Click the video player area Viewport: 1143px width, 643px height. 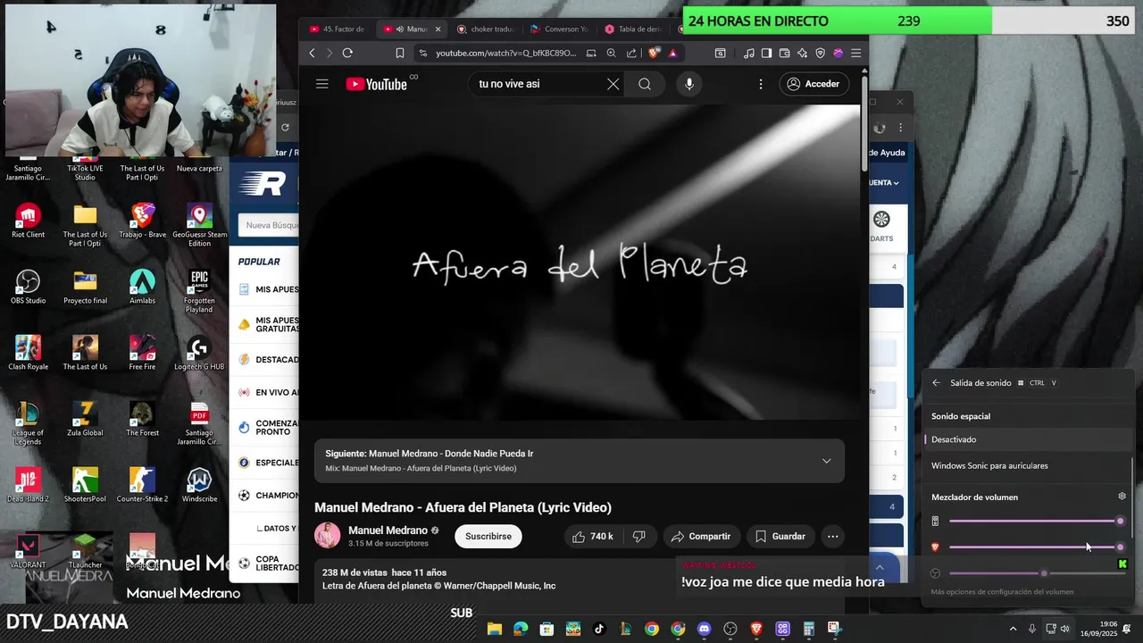580,262
